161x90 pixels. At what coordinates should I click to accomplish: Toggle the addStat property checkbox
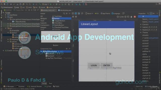[x=150, y=51]
